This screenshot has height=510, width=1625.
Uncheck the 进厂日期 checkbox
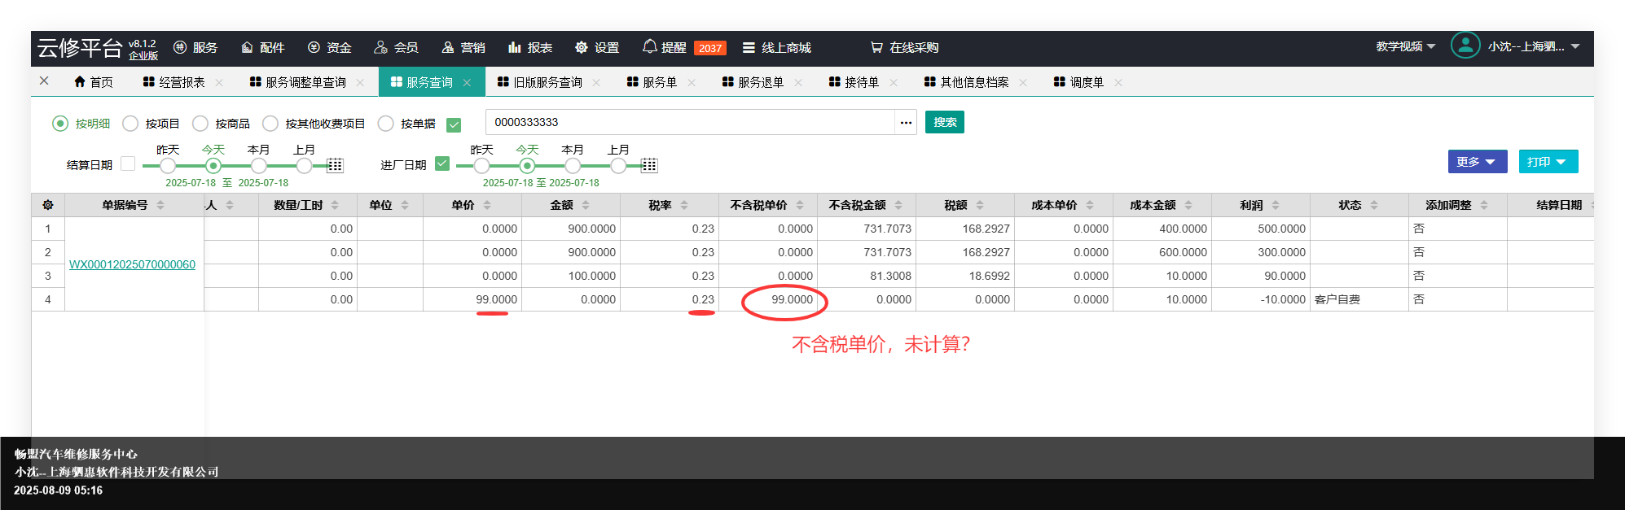tap(442, 163)
